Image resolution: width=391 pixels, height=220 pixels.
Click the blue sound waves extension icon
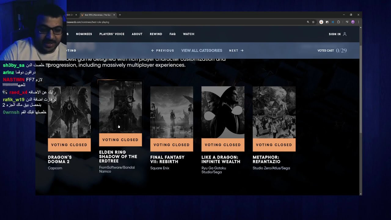333,22
